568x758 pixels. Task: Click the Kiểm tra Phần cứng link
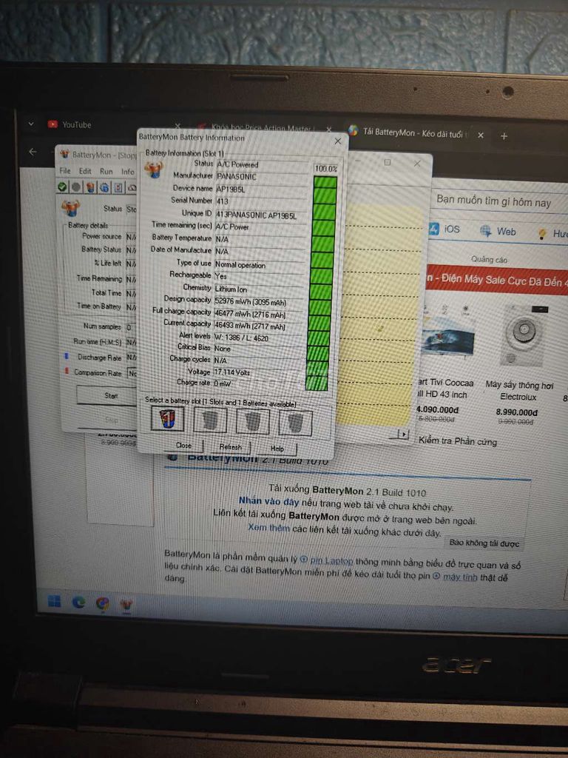[457, 441]
